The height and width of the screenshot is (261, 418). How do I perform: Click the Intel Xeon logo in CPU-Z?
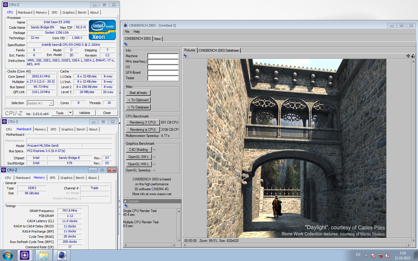102,30
